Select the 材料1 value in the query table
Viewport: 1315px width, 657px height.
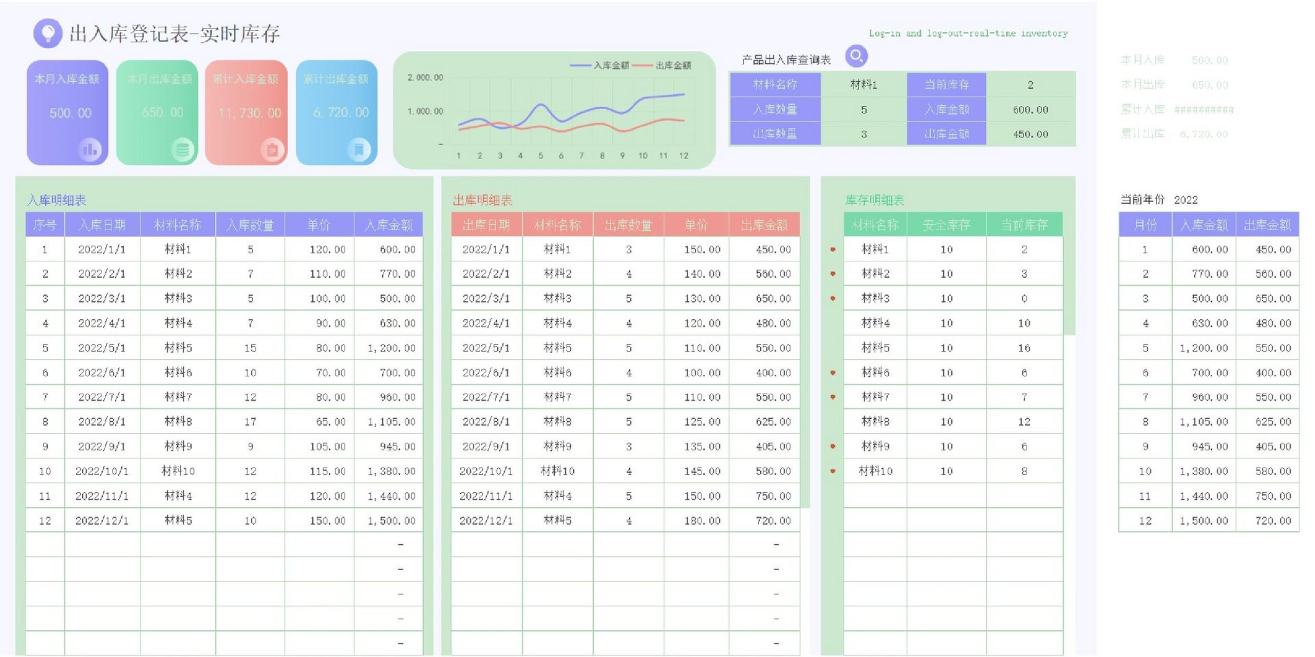pyautogui.click(x=863, y=85)
